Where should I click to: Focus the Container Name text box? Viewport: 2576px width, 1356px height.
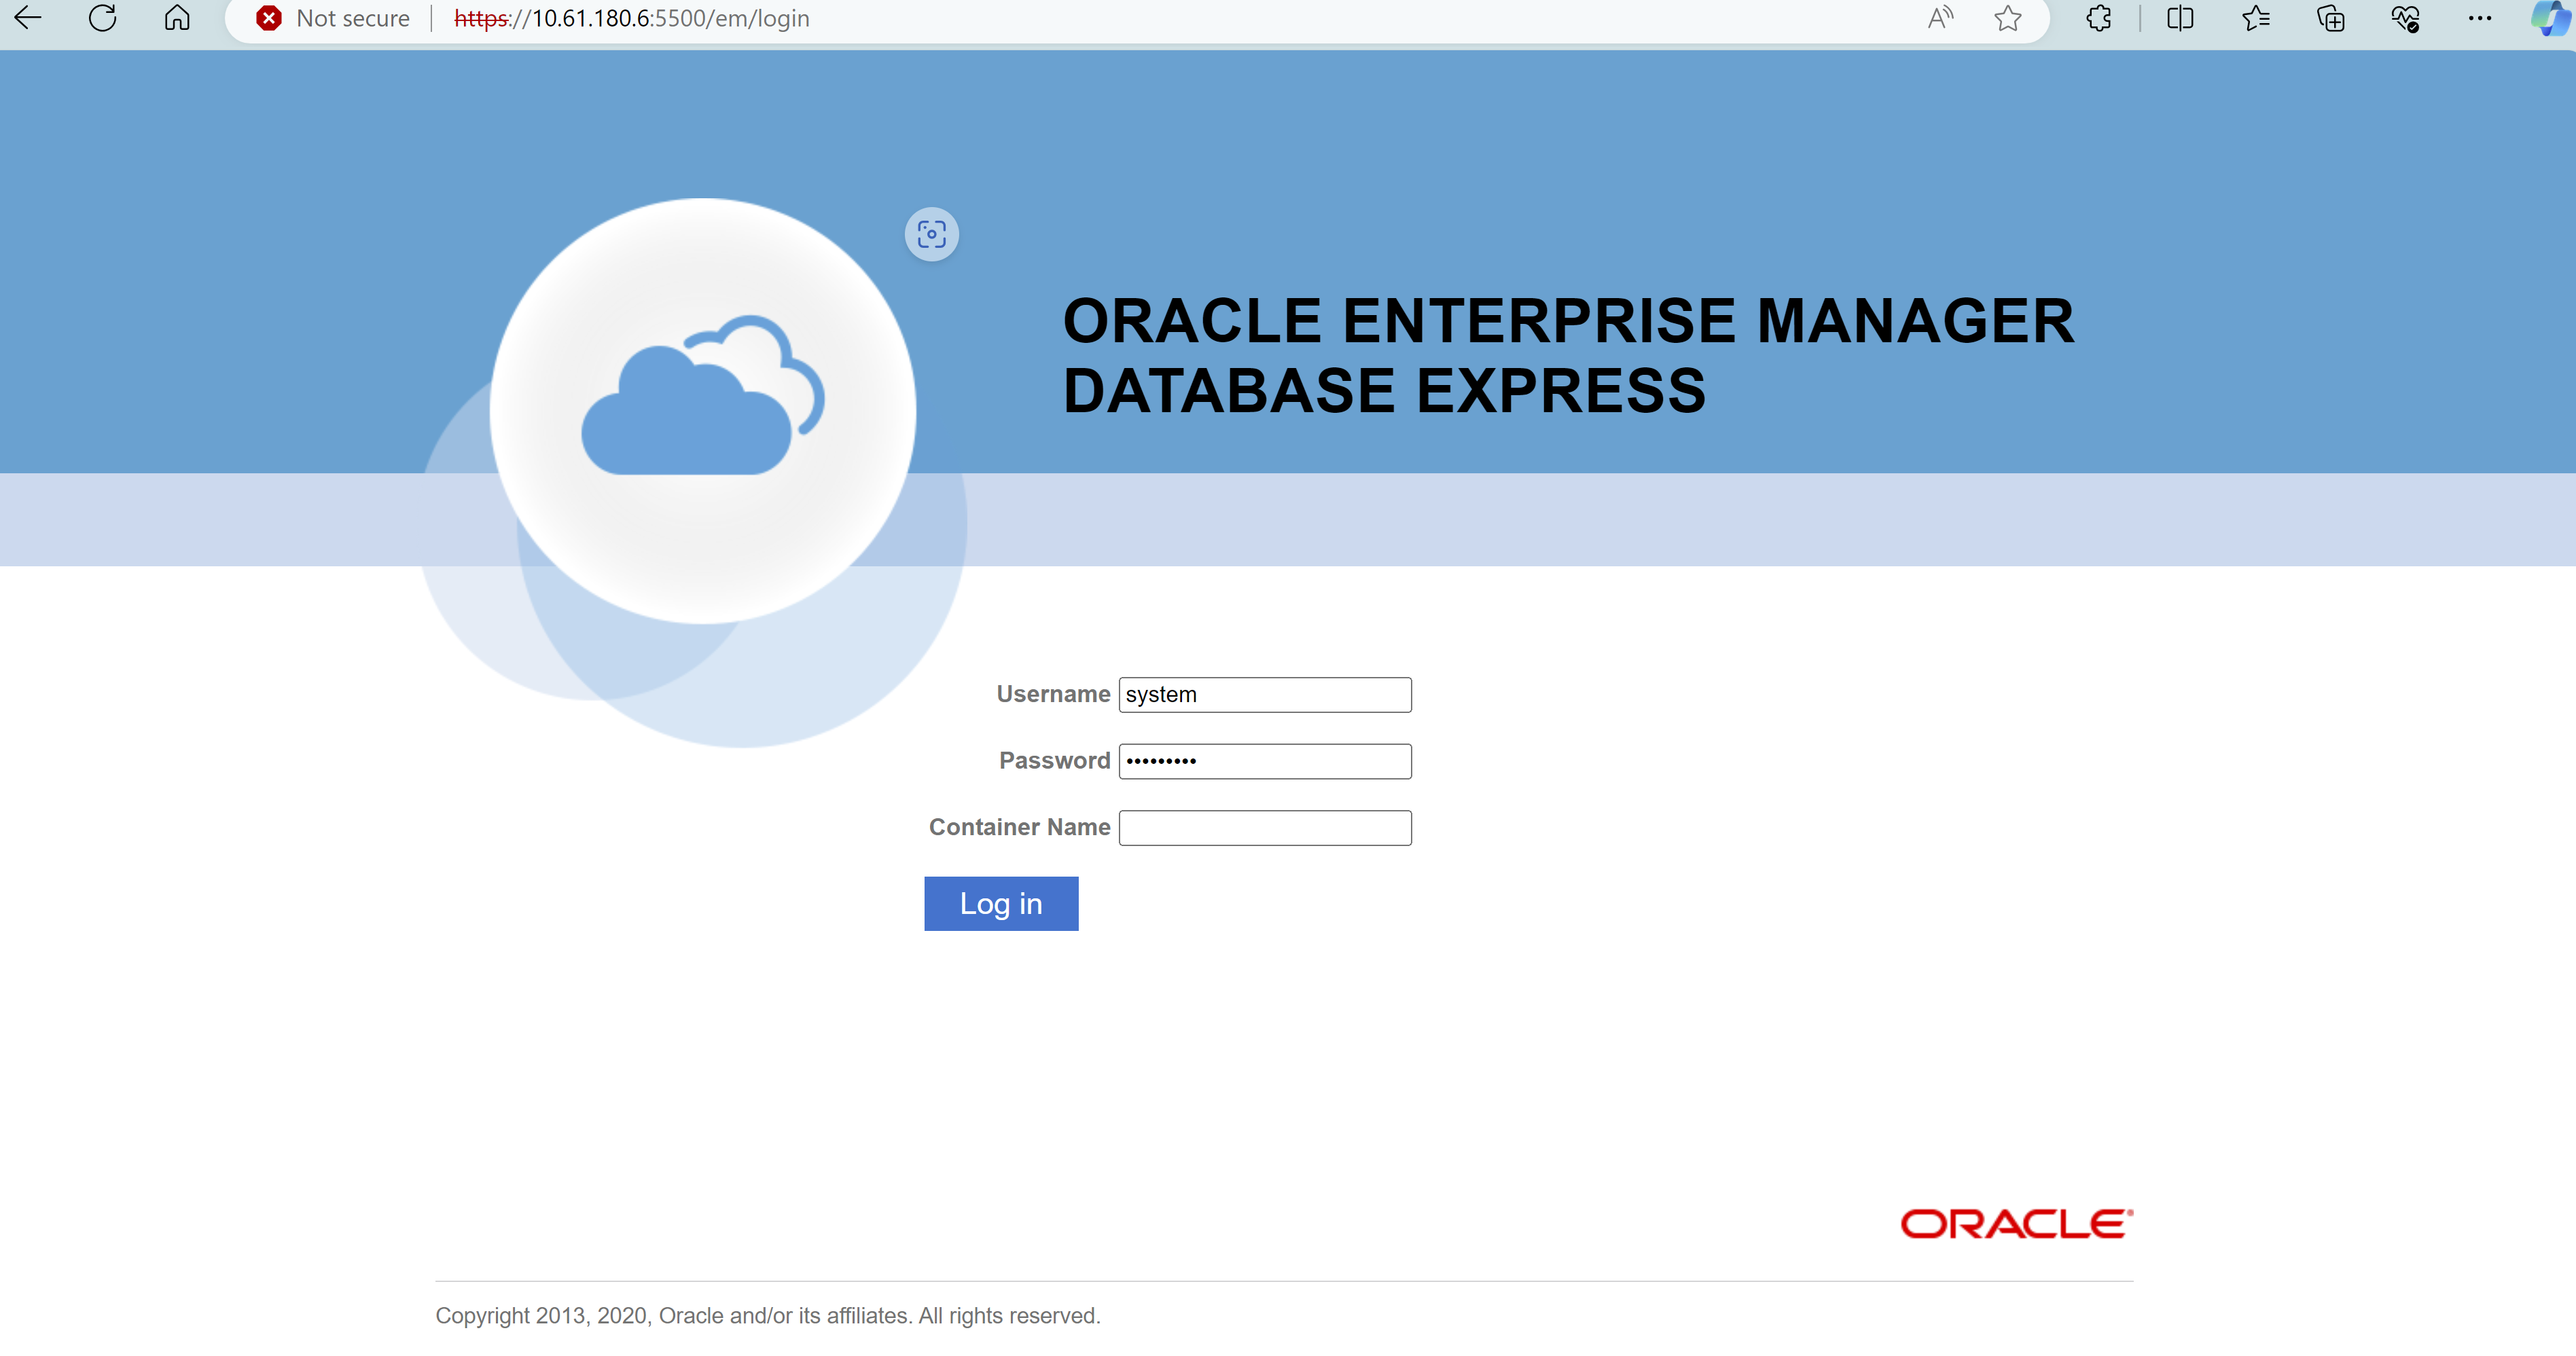1264,828
